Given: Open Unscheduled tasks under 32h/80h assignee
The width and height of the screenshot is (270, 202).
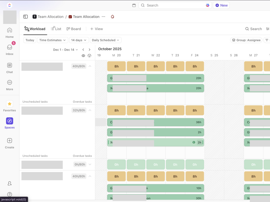Looking at the screenshot, I should 35,156.
